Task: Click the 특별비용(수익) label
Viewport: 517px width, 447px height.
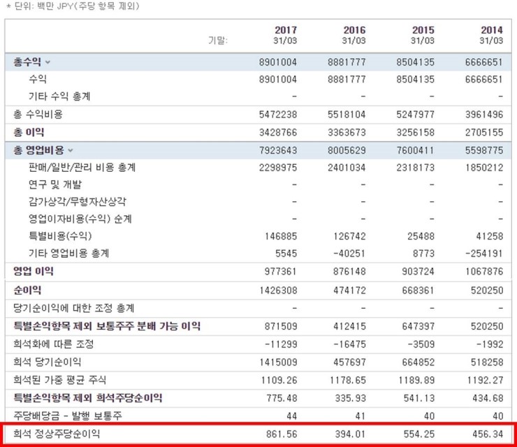Action: click(60, 236)
